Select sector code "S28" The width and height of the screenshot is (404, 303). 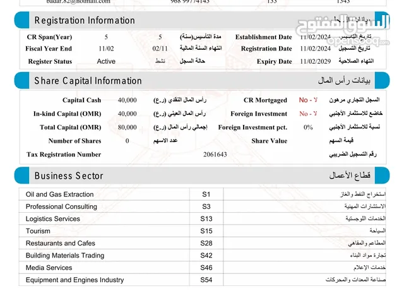pos(206,243)
